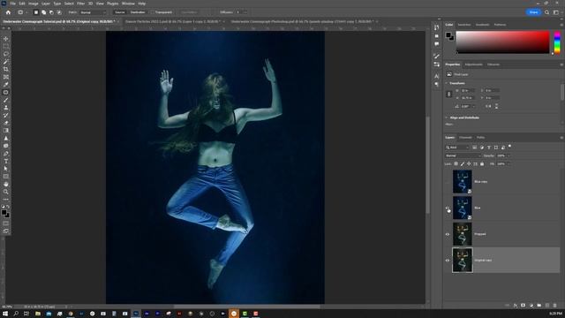Select the Brush tool
This screenshot has width=565, height=318.
click(6, 100)
